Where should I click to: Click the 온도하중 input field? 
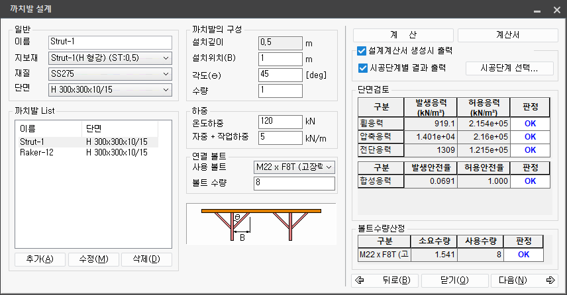pyautogui.click(x=280, y=122)
